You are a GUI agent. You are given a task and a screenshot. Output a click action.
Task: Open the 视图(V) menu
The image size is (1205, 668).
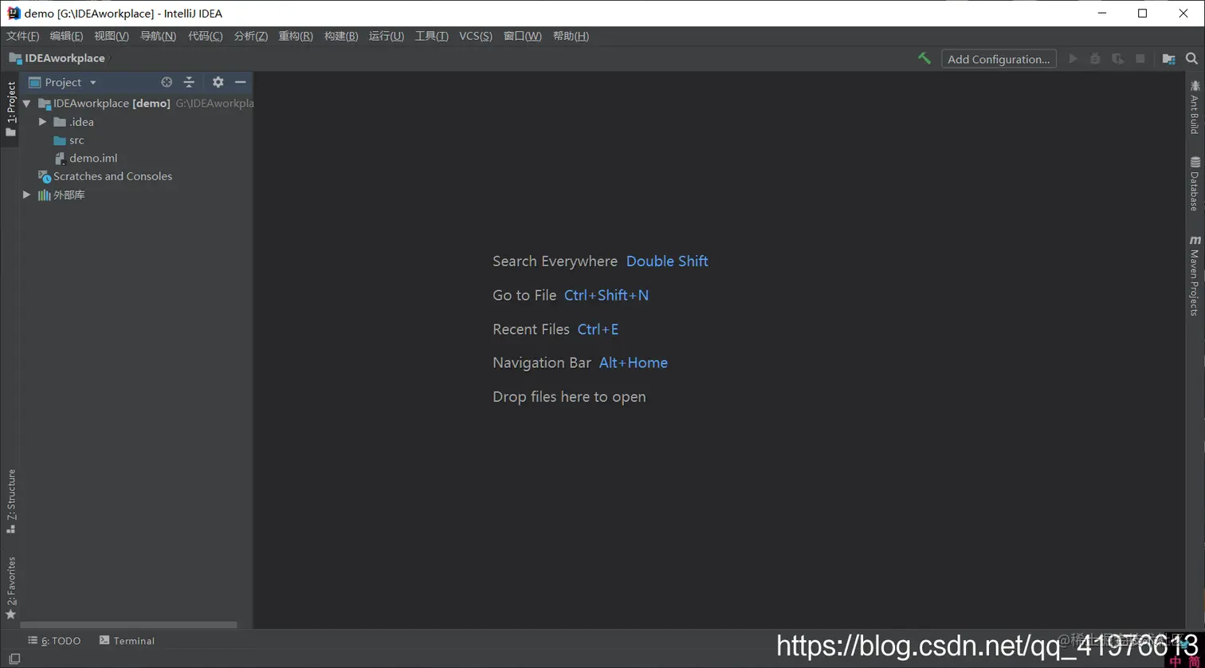(111, 36)
